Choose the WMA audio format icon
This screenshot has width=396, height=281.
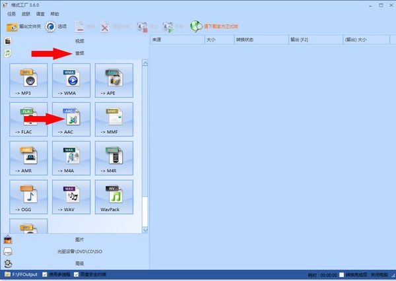click(x=70, y=81)
